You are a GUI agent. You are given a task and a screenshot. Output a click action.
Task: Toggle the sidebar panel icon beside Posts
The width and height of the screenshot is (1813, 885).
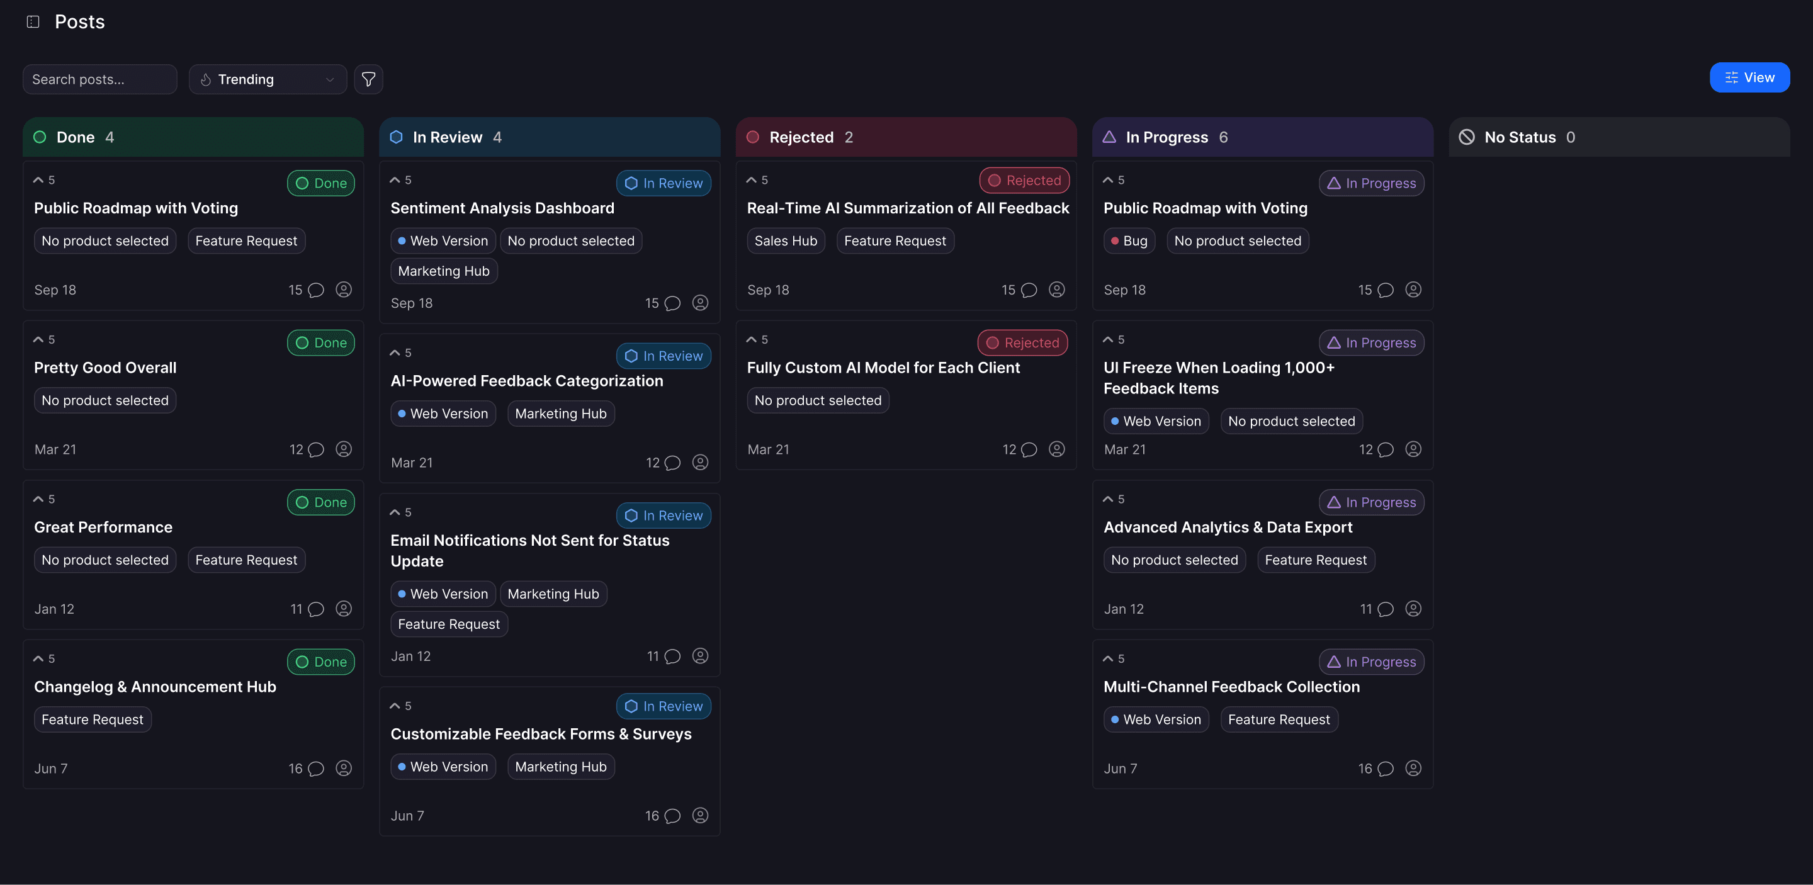pos(32,22)
